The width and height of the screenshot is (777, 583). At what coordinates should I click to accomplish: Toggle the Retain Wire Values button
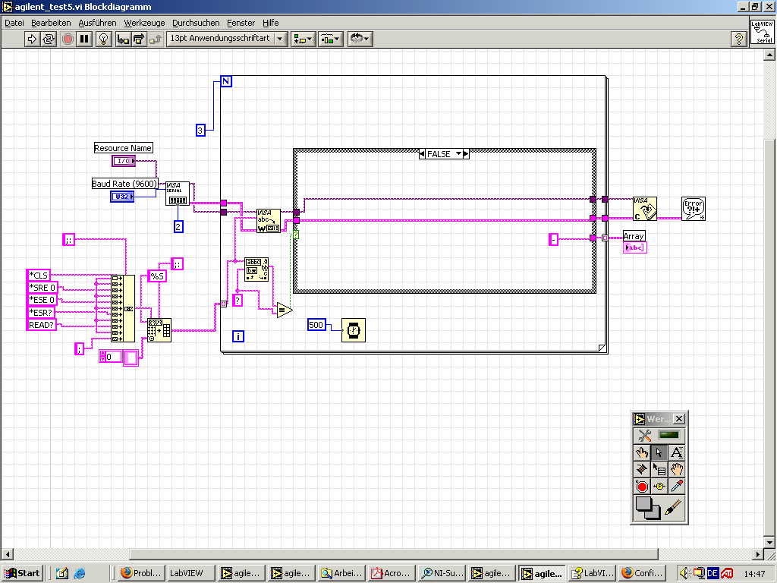coord(122,39)
